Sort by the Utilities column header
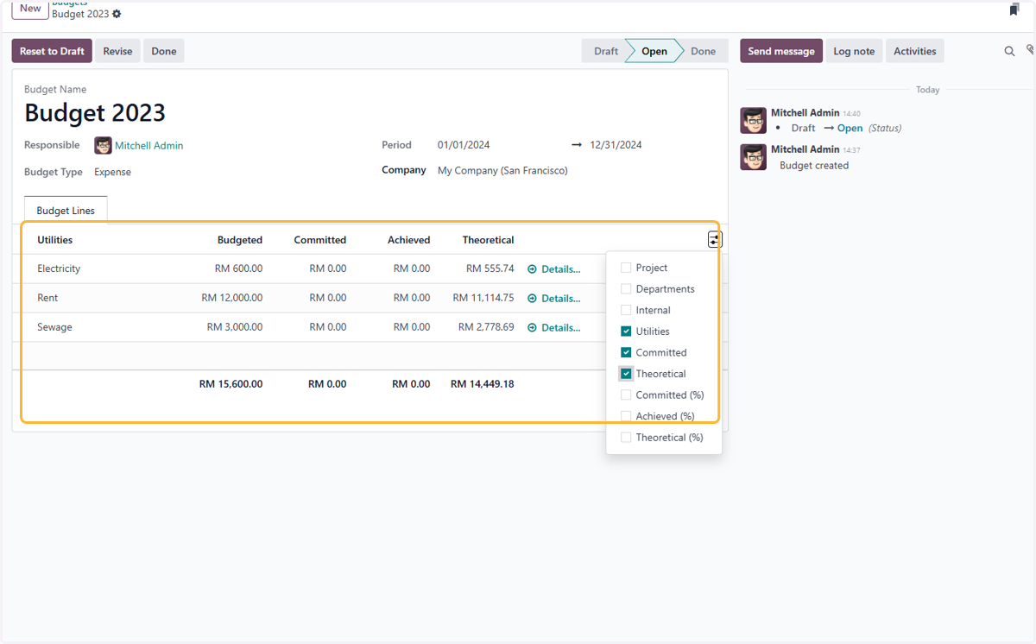The height and width of the screenshot is (644, 1036). 55,240
